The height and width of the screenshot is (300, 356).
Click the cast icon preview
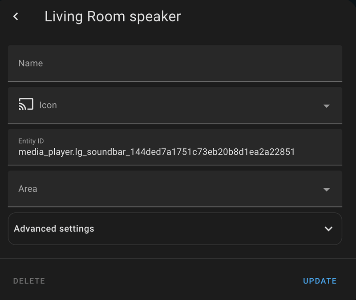pyautogui.click(x=26, y=105)
